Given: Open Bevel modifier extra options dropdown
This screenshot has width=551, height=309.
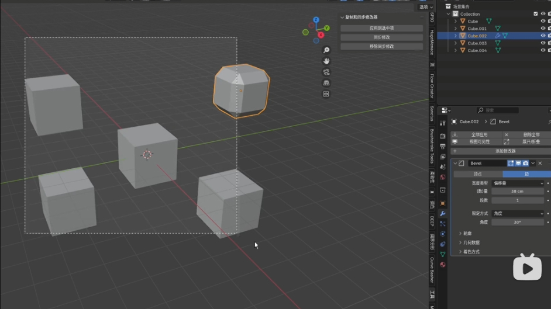Looking at the screenshot, I should [x=533, y=163].
